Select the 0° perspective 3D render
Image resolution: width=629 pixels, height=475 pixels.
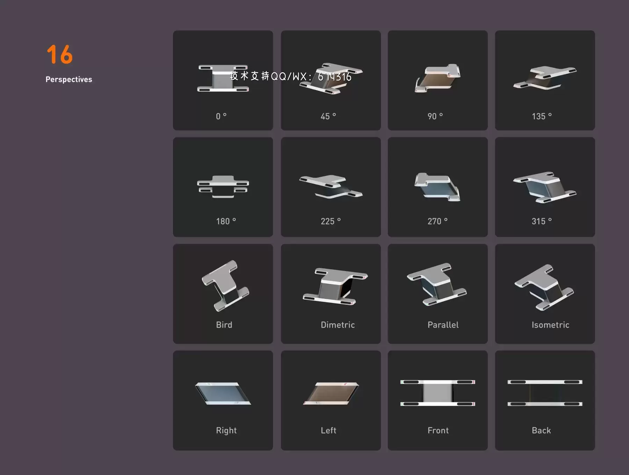[223, 78]
